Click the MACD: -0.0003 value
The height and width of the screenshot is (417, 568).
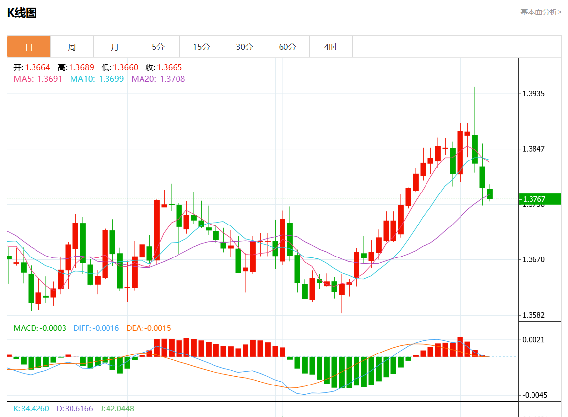pyautogui.click(x=40, y=328)
